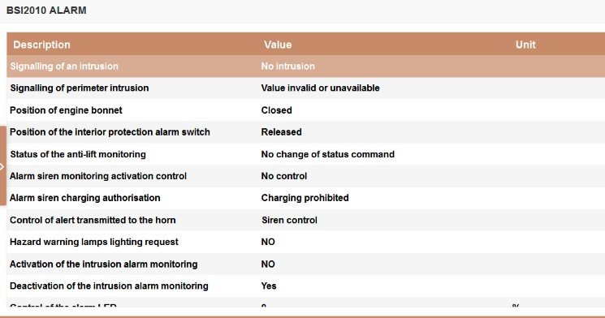The width and height of the screenshot is (605, 318).
Task: Select Alarm siren monitoring activation control row
Action: (305, 176)
